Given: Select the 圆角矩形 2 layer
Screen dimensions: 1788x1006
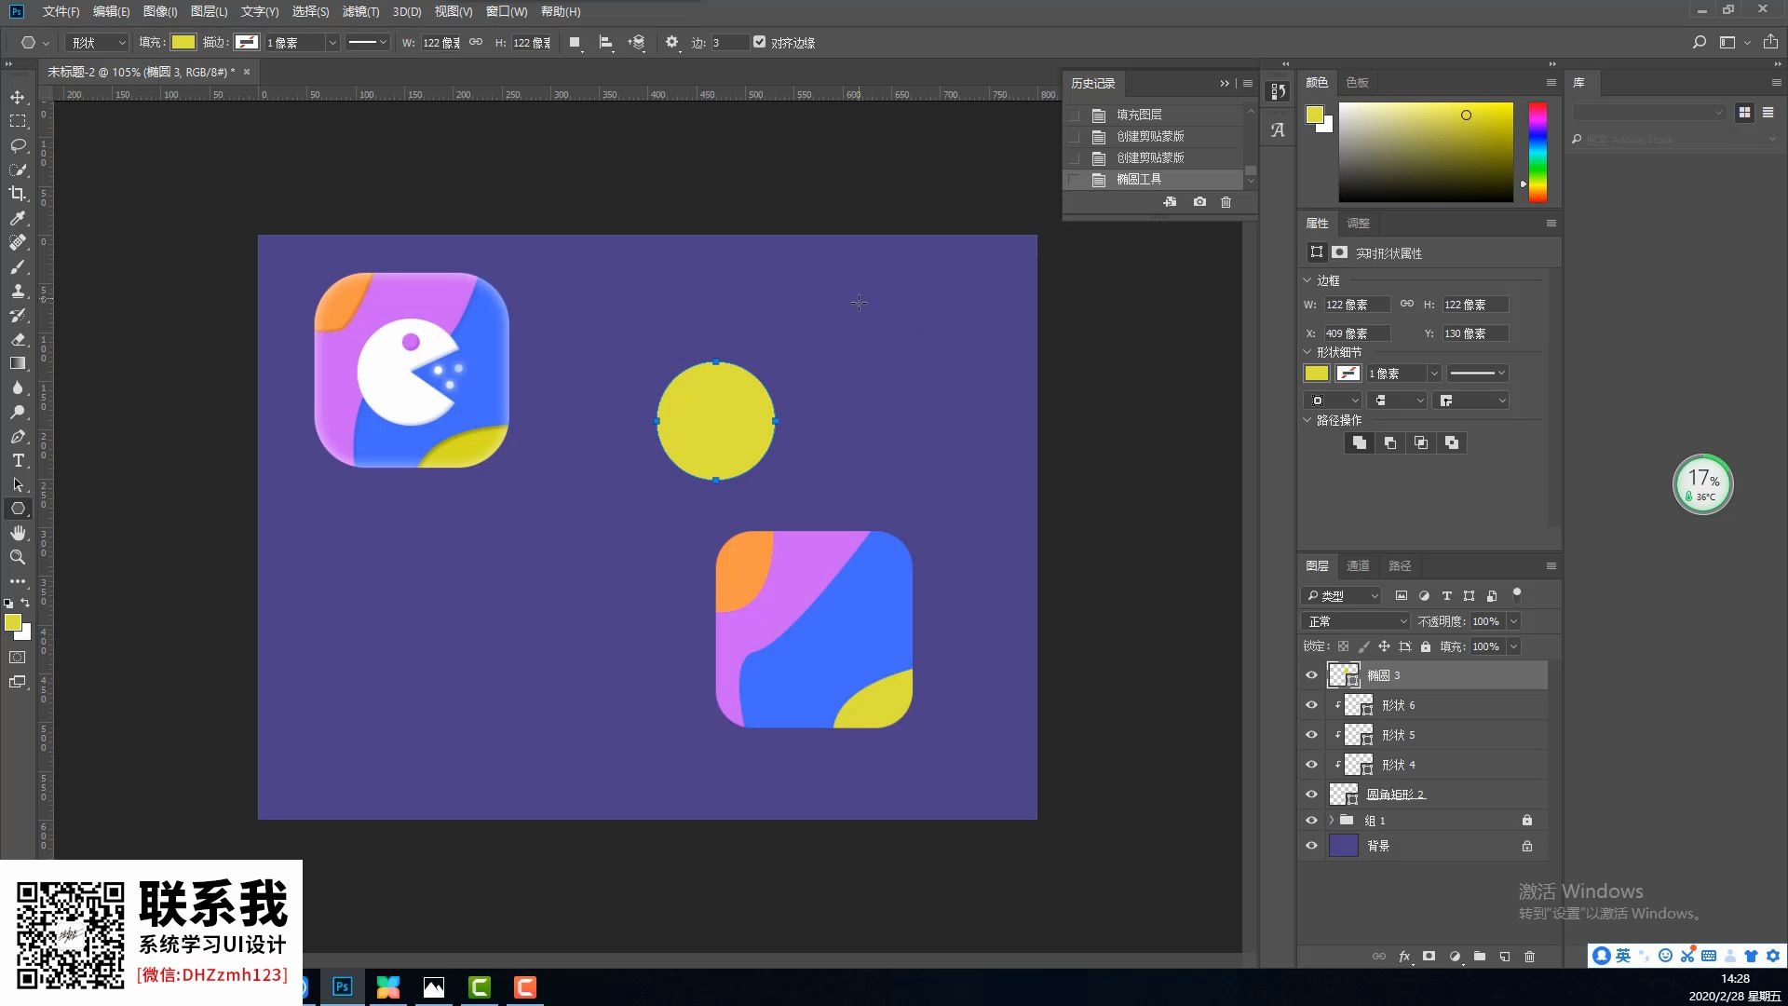Looking at the screenshot, I should [x=1395, y=795].
